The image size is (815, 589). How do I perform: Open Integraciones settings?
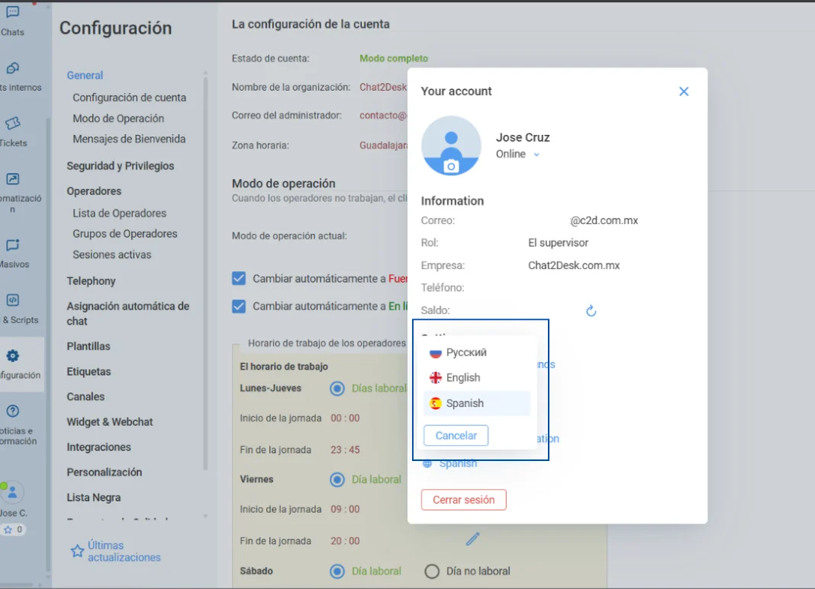pyautogui.click(x=98, y=447)
